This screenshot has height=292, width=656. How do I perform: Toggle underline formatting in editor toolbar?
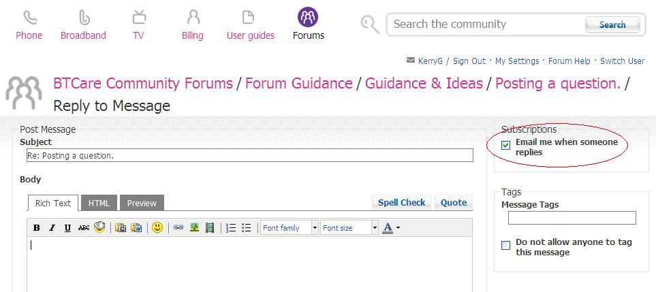coord(67,227)
